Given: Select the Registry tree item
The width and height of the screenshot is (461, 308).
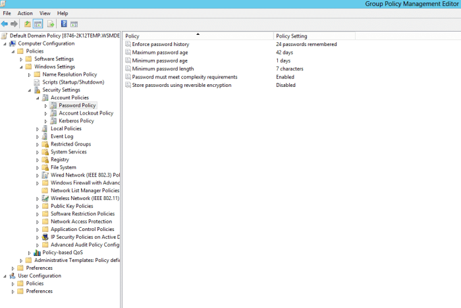Looking at the screenshot, I should 60,159.
